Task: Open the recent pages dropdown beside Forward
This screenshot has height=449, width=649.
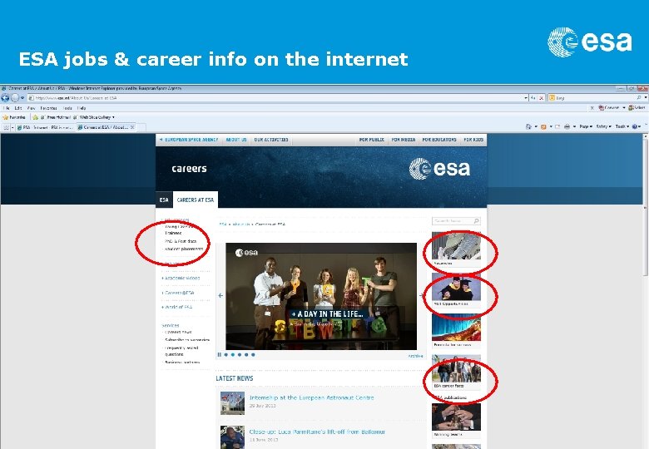Action: 22,98
